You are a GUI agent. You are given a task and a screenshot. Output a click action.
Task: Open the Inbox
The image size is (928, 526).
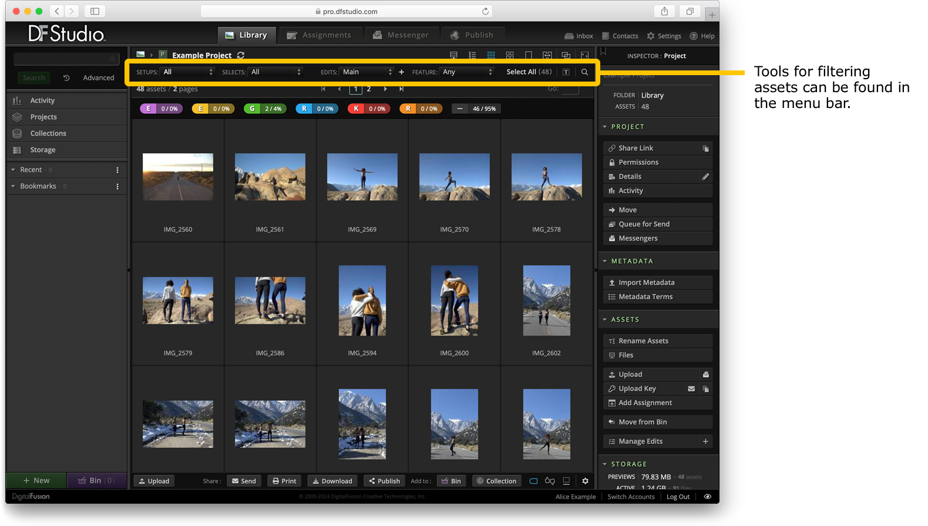(x=579, y=36)
